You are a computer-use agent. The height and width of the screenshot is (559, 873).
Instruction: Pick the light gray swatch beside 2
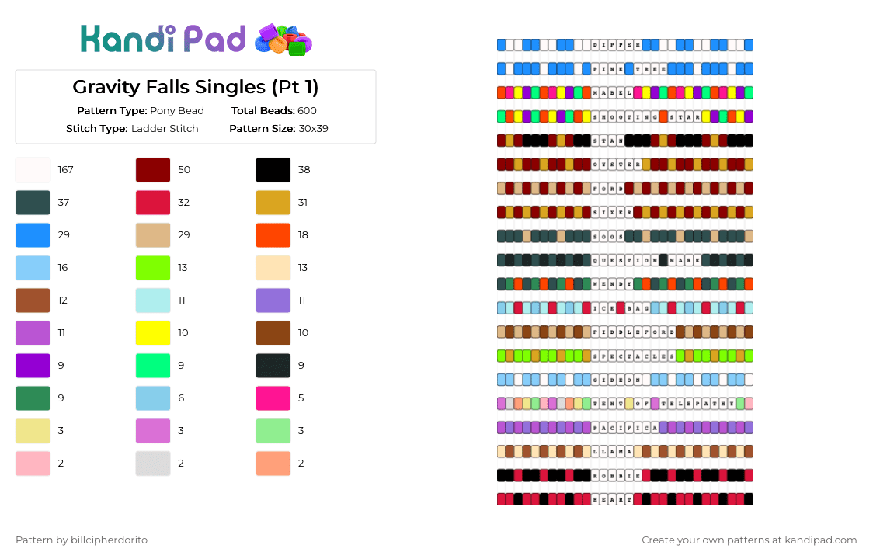153,464
